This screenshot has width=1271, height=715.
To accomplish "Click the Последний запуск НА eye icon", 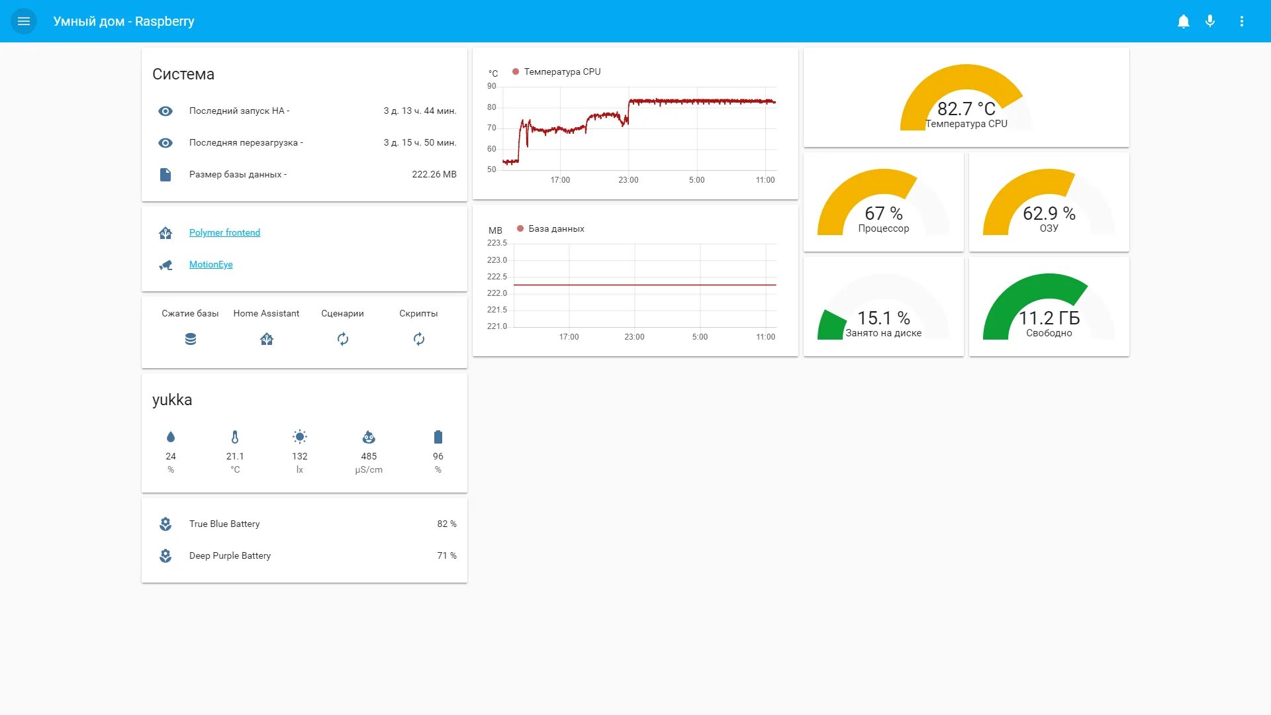I will pos(165,111).
